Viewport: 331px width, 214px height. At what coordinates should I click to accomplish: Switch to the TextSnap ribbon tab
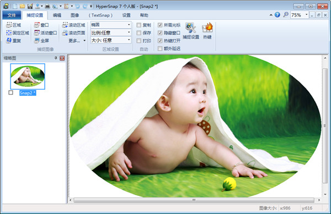(100, 15)
